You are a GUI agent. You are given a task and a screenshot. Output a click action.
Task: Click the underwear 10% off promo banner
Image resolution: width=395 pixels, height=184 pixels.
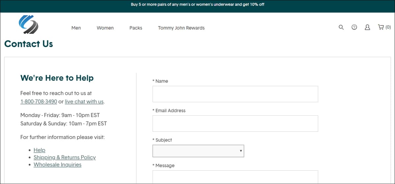click(x=197, y=5)
